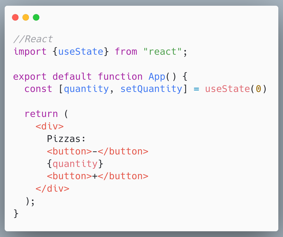Click the const keyword
This screenshot has width=283, height=237.
pos(39,89)
